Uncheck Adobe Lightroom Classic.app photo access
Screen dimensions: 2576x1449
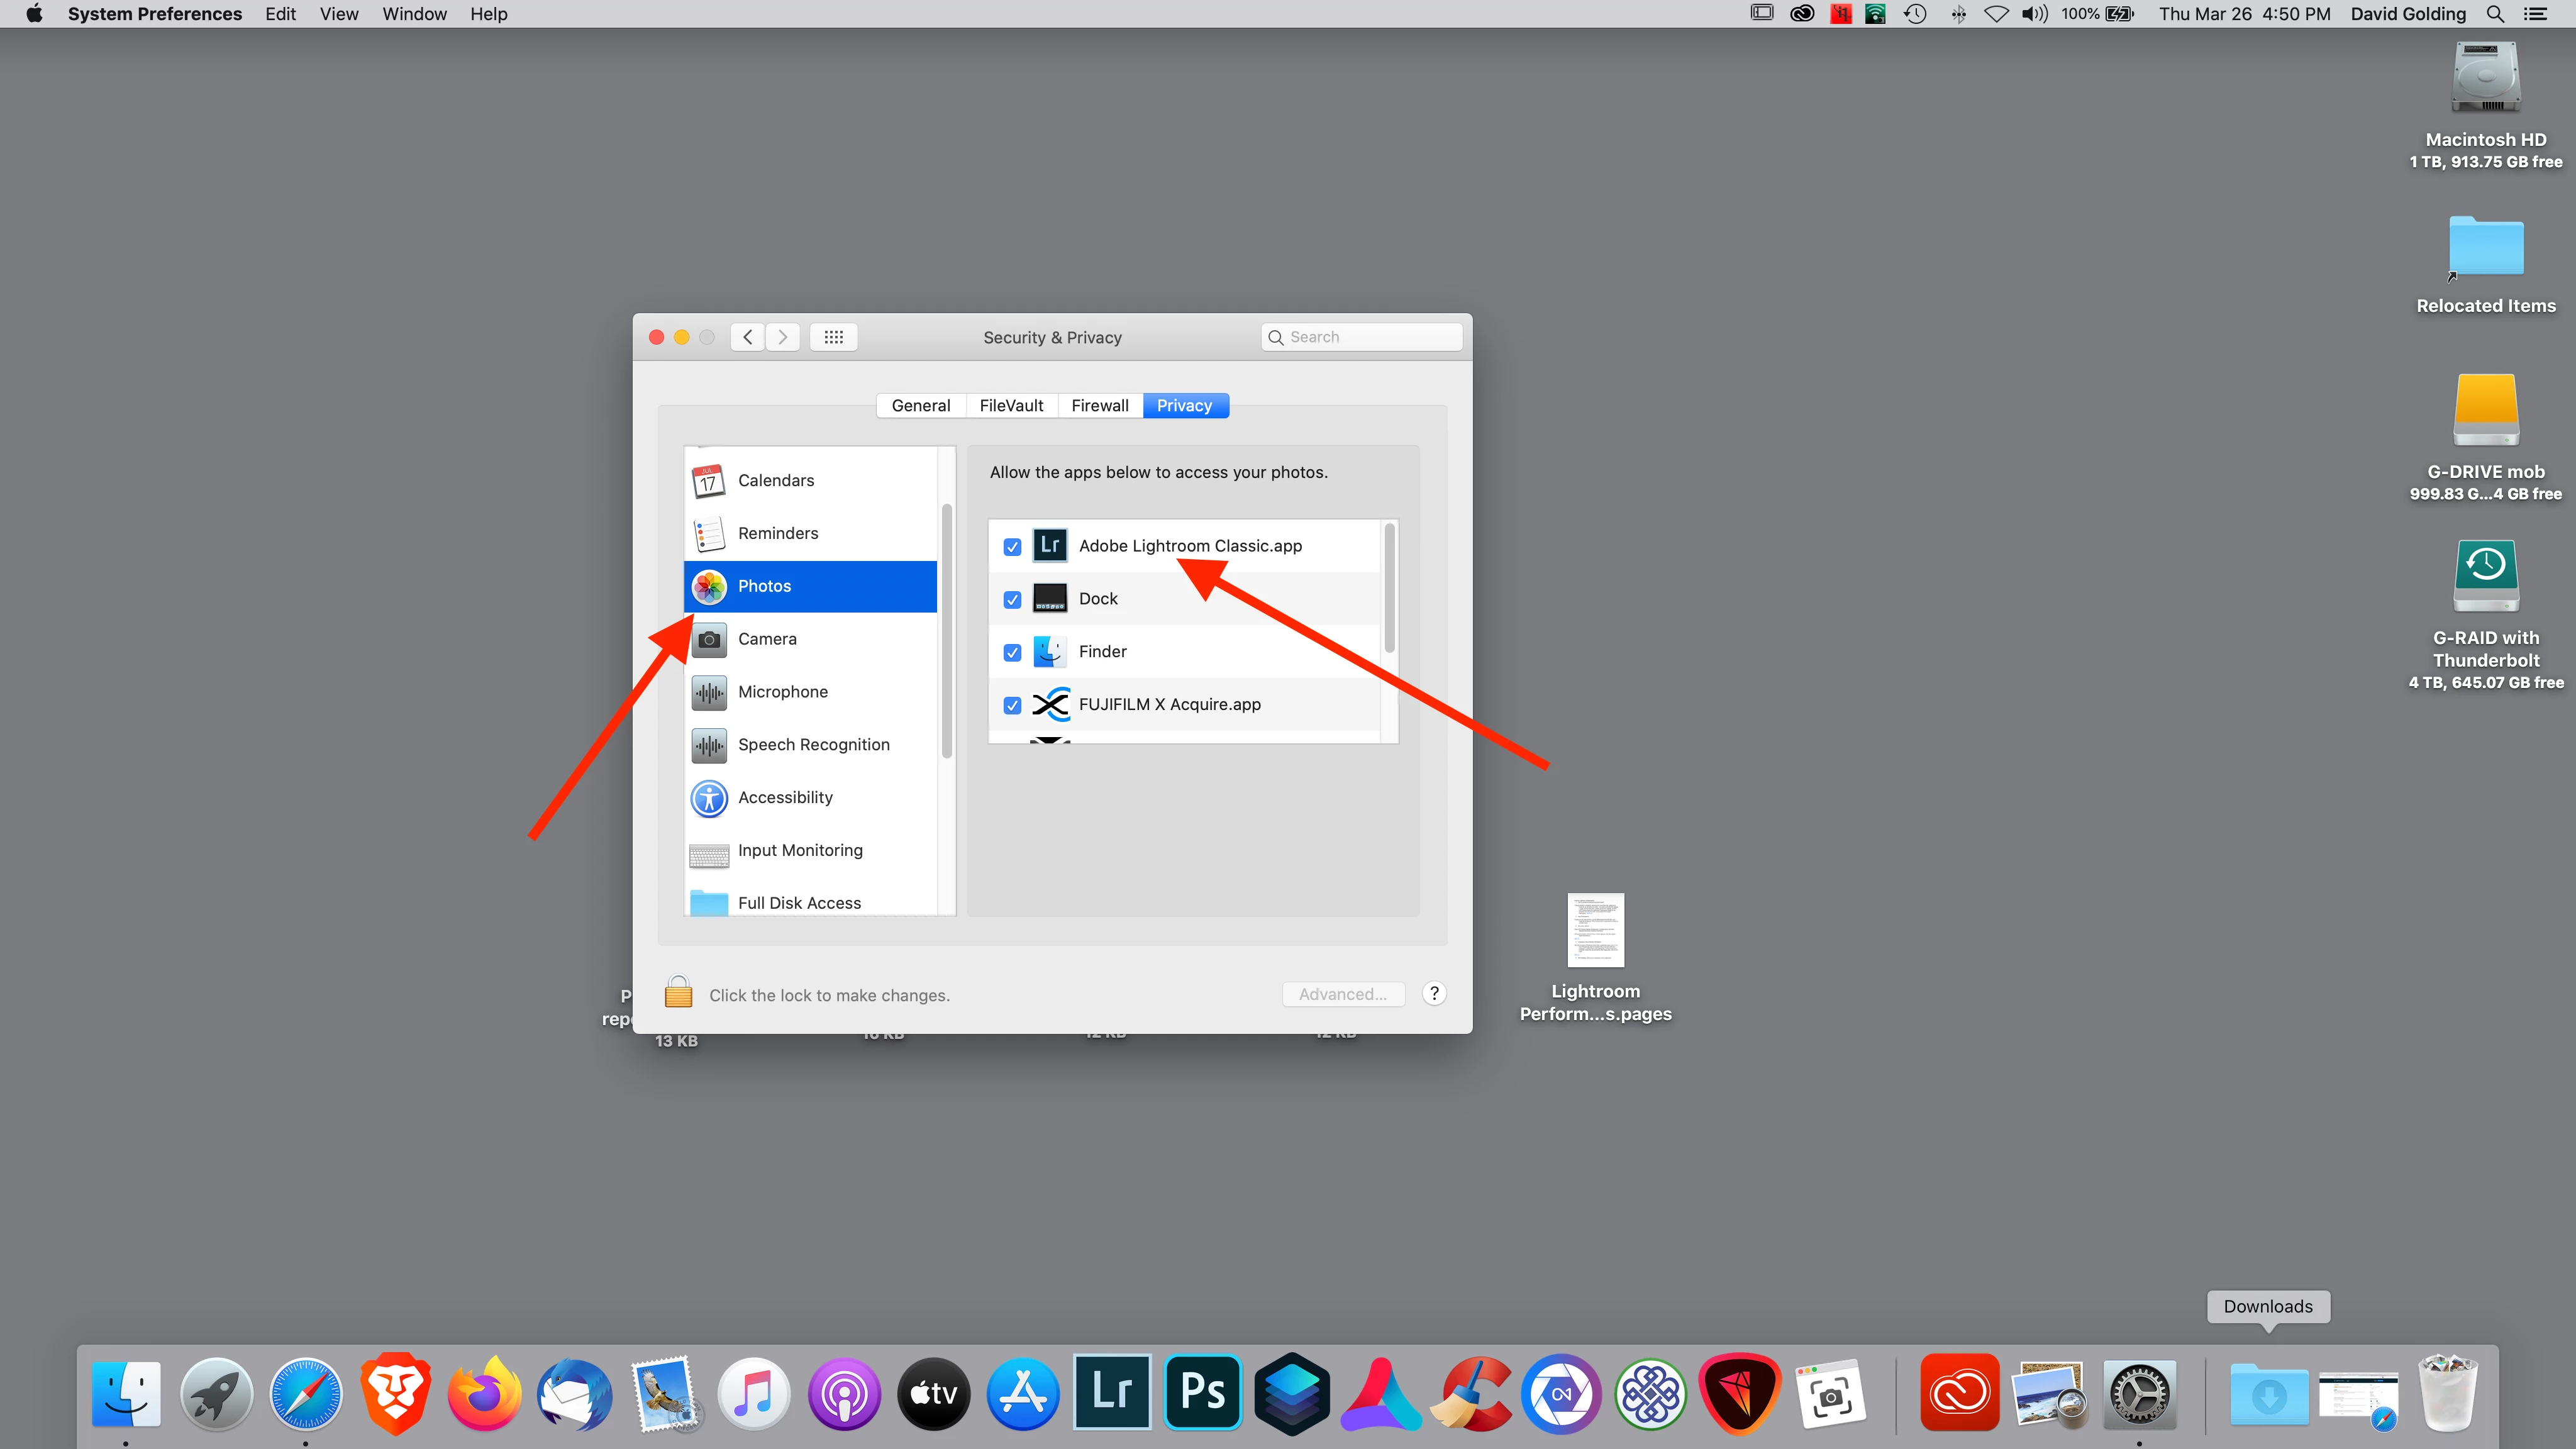coord(1012,547)
